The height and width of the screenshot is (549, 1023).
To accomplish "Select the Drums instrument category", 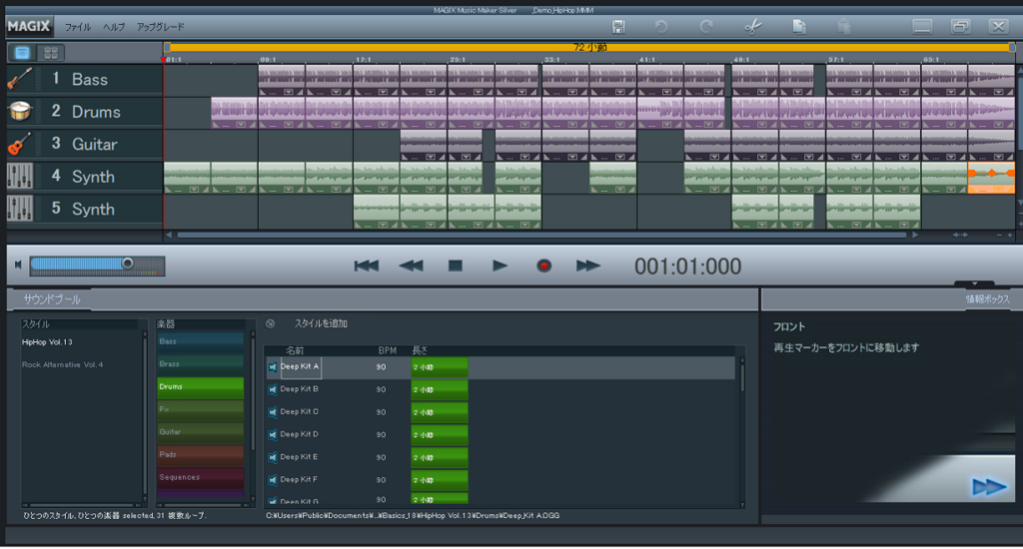I will 200,387.
